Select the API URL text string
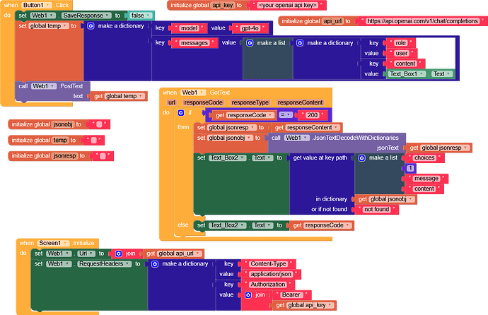The height and width of the screenshot is (315, 488). pyautogui.click(x=422, y=21)
